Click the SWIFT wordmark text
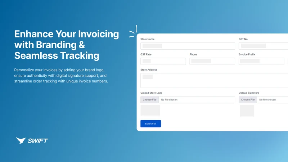The image size is (288, 162). point(38,141)
